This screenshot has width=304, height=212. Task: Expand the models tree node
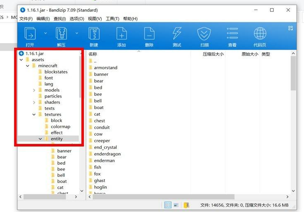(x=34, y=90)
